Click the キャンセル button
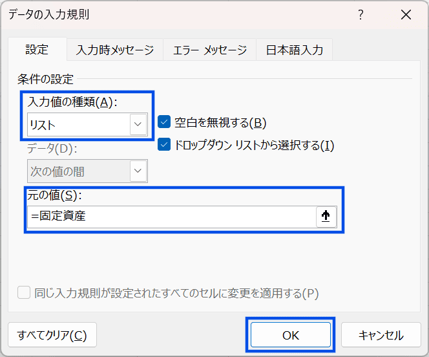Viewport: 429px width, 357px height. click(x=381, y=335)
